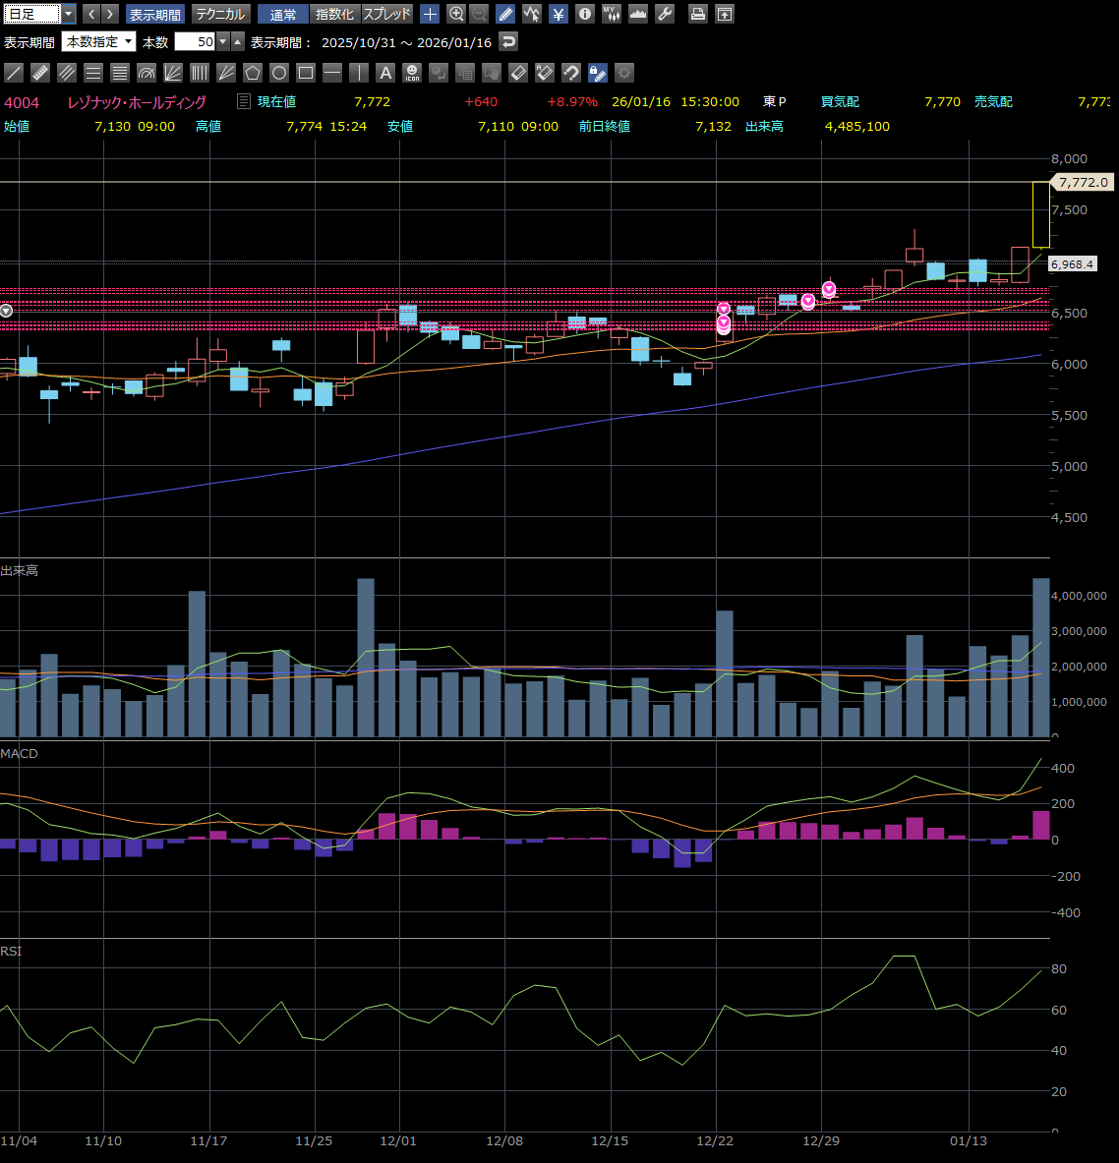The width and height of the screenshot is (1119, 1163).
Task: Click the pink event marker near 12/29
Action: 829,288
